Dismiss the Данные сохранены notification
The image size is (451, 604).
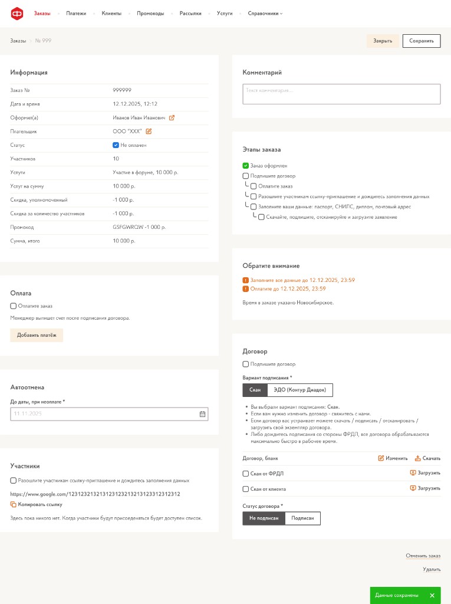(x=432, y=596)
